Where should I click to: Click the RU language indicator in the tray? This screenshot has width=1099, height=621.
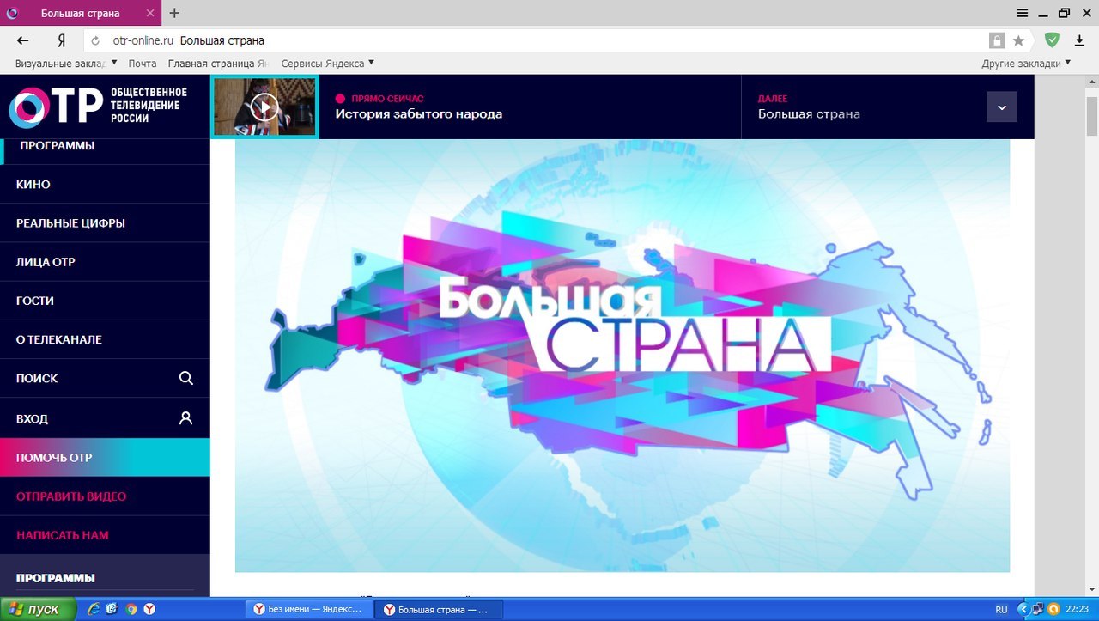pyautogui.click(x=1001, y=609)
